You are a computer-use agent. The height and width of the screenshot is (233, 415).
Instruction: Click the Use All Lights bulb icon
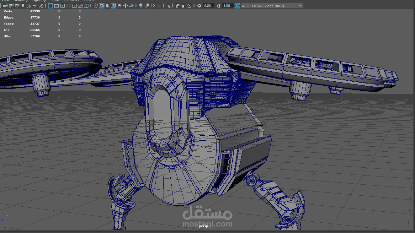[x=125, y=6]
